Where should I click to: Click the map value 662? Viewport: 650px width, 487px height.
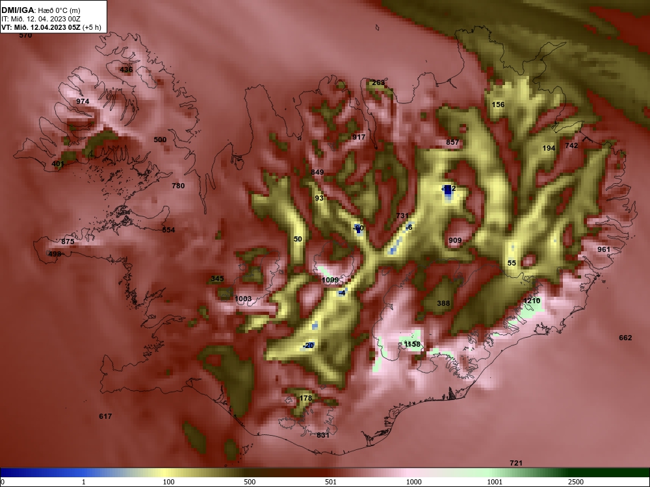click(625, 338)
